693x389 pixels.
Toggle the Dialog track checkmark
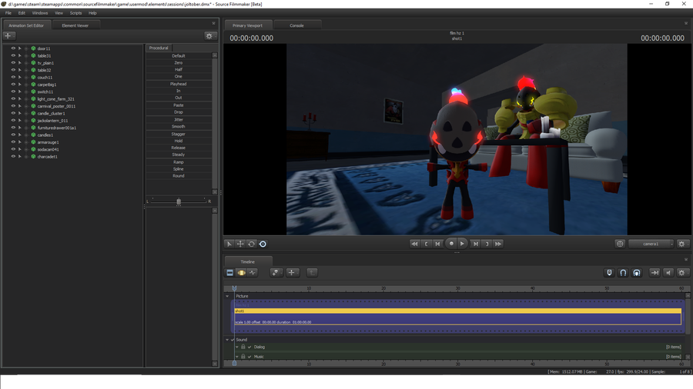click(x=249, y=347)
